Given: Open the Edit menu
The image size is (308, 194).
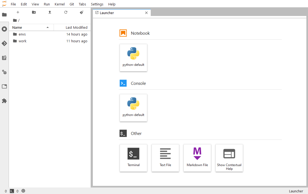Looking at the screenshot, I should tap(24, 4).
